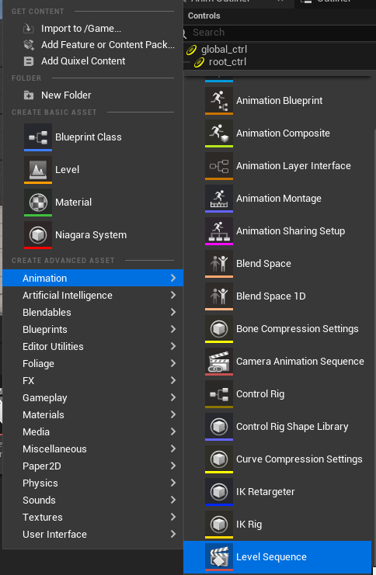Viewport: 376px width, 575px height.
Task: Click the Animation Blueprint icon
Action: [x=219, y=100]
